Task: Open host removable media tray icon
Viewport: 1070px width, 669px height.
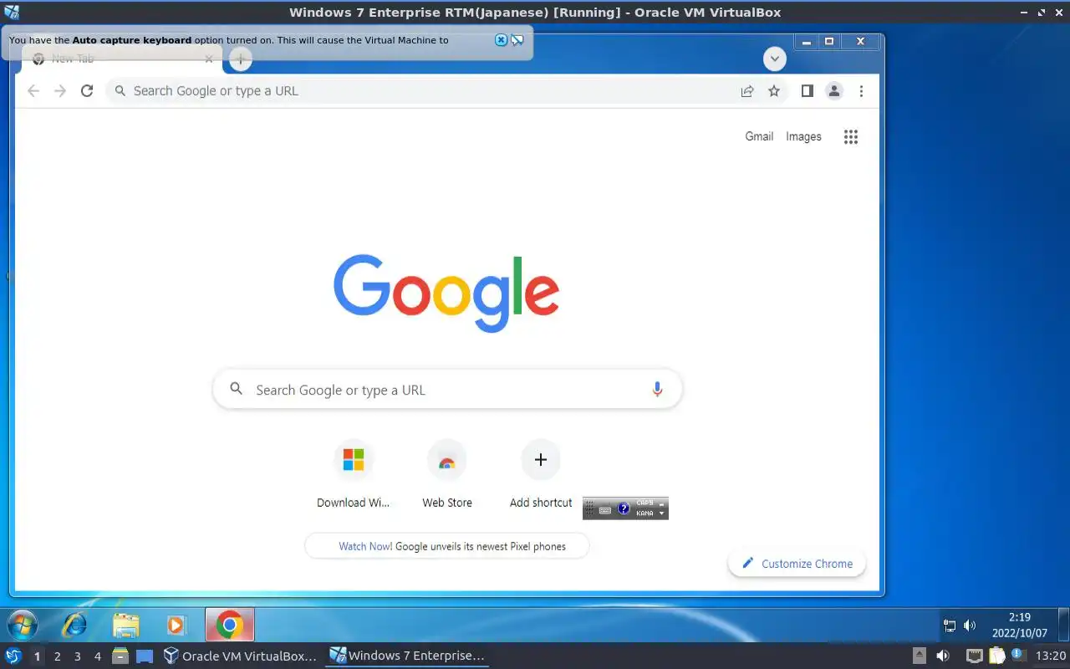Action: click(x=919, y=656)
